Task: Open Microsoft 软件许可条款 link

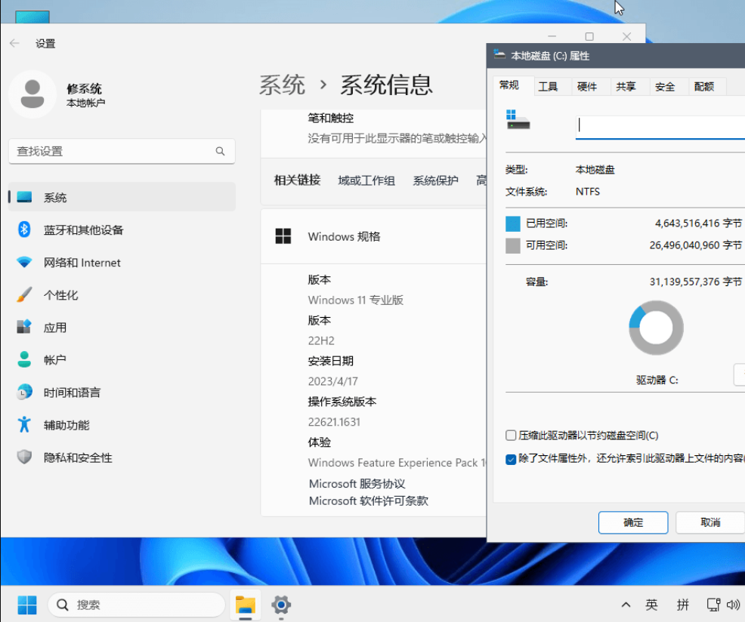Action: (369, 501)
